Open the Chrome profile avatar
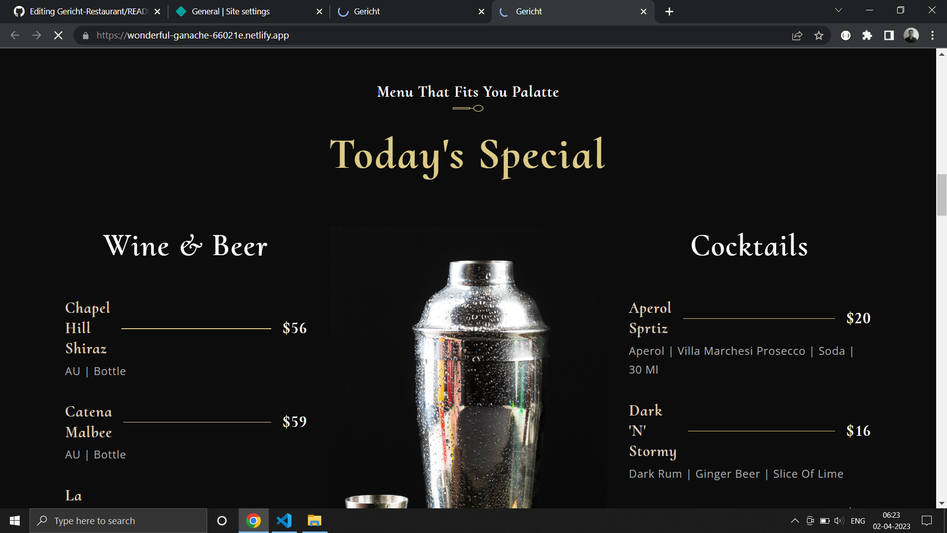This screenshot has width=947, height=533. pyautogui.click(x=911, y=36)
